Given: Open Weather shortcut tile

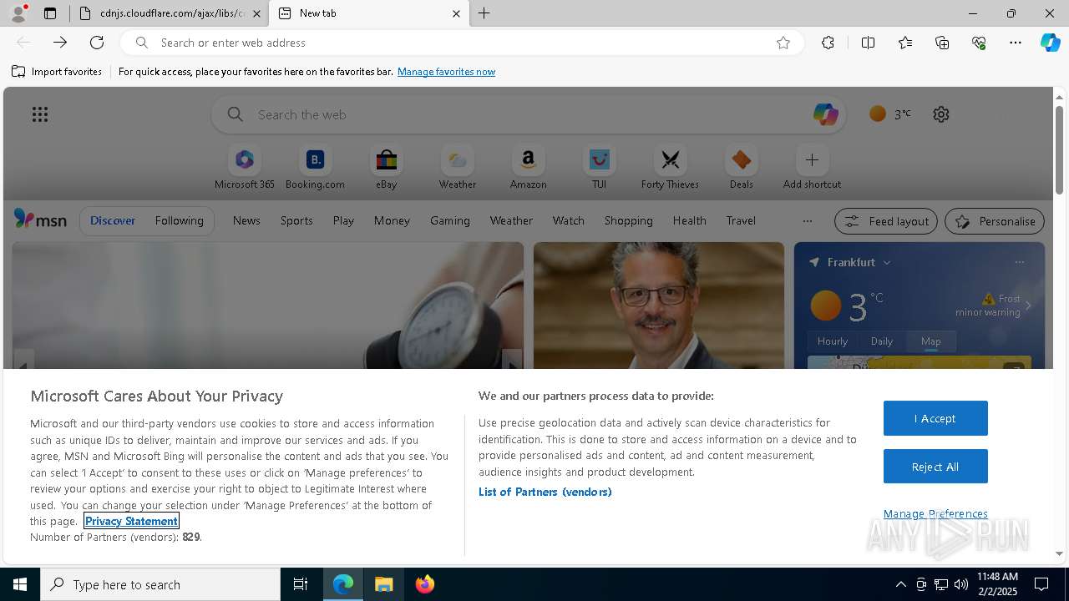Looking at the screenshot, I should pos(458,168).
